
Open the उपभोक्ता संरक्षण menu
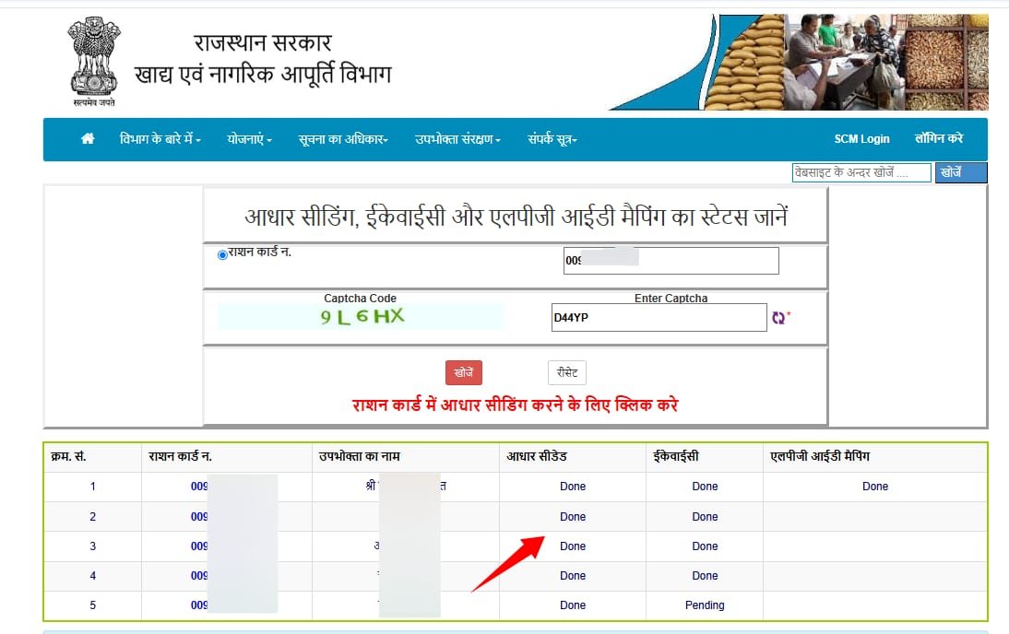tap(457, 139)
